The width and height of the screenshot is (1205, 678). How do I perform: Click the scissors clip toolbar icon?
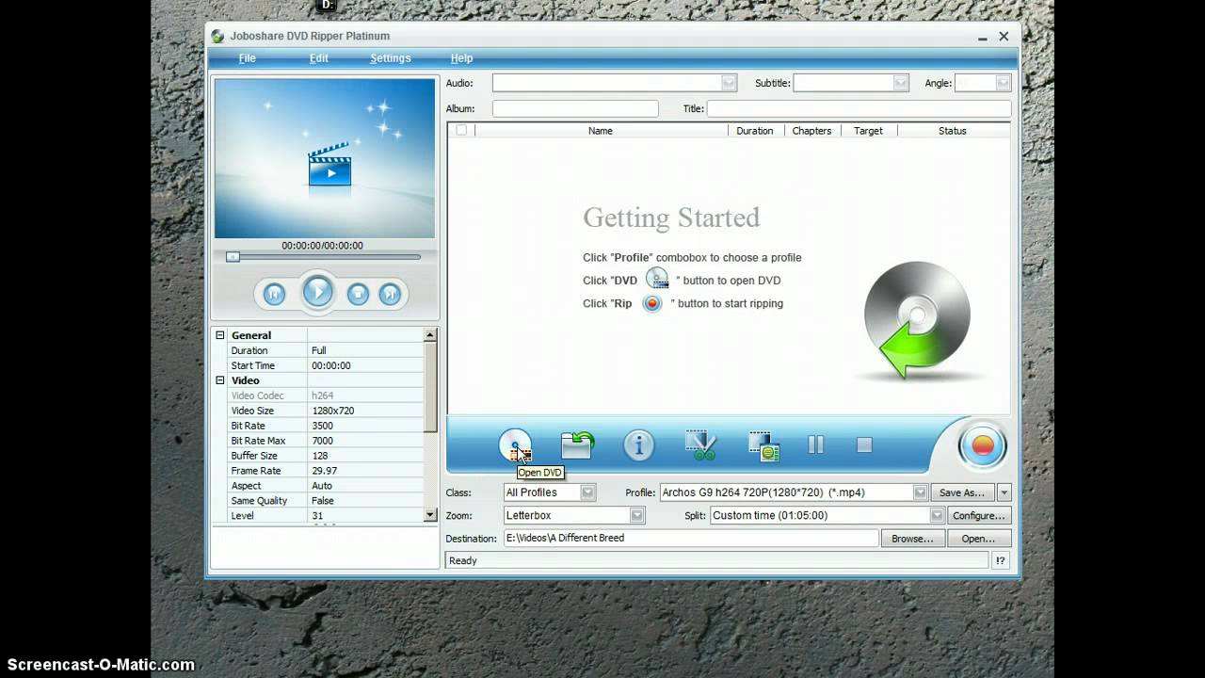(700, 445)
